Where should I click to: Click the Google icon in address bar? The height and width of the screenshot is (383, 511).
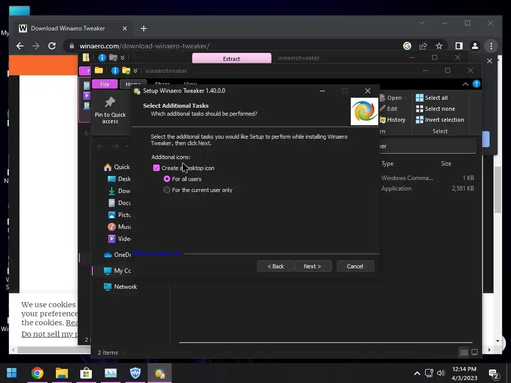pyautogui.click(x=407, y=46)
